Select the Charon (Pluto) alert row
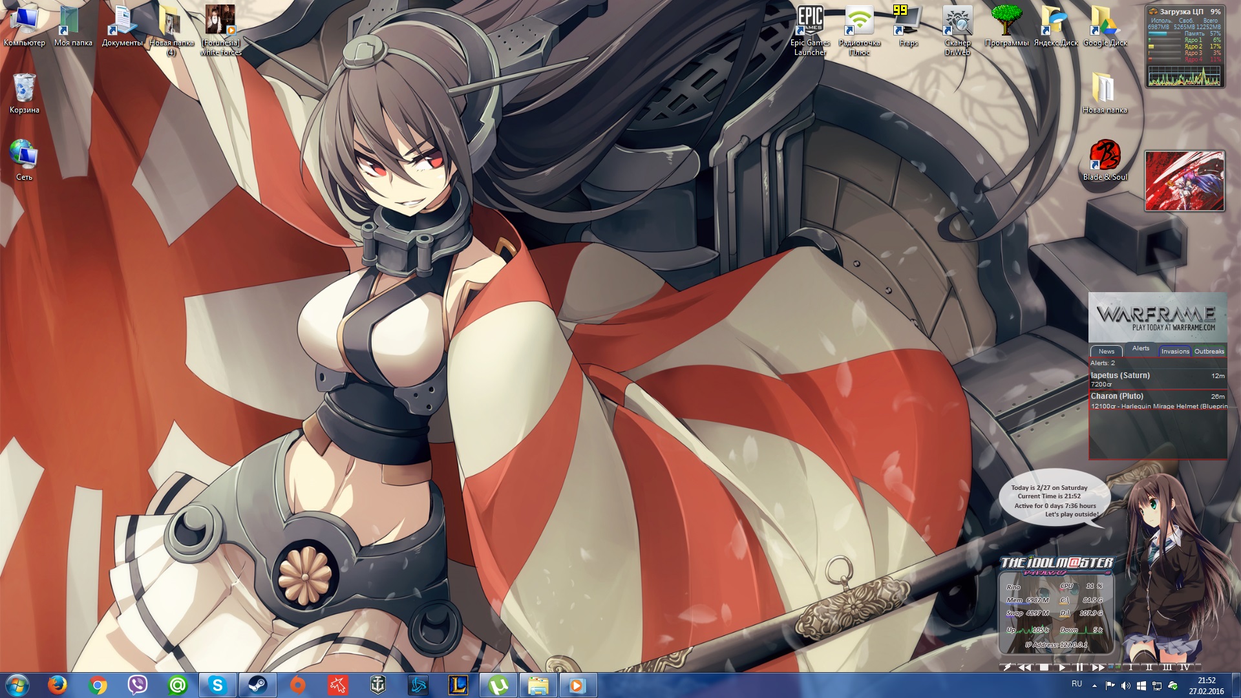 (1158, 401)
